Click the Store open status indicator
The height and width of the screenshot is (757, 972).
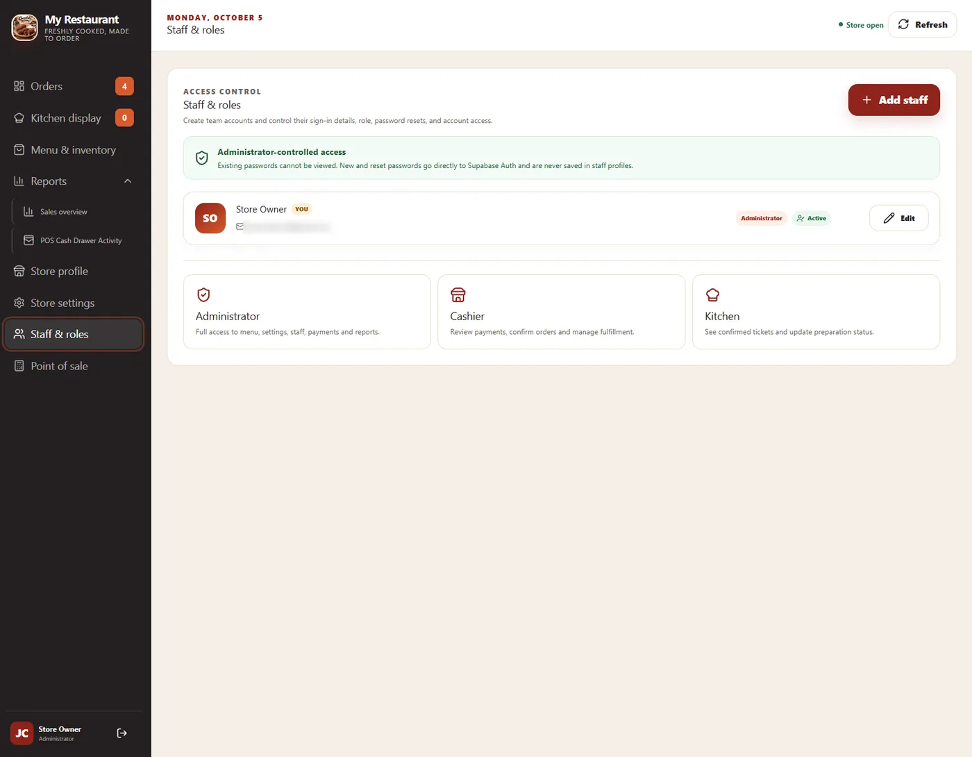coord(861,25)
